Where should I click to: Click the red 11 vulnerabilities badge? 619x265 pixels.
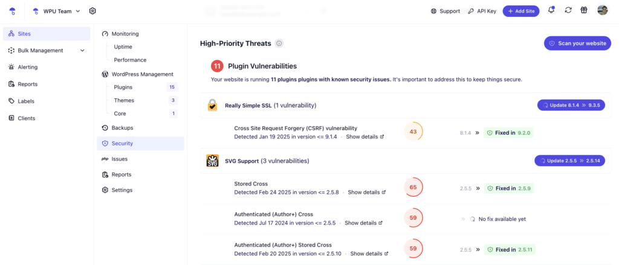[x=217, y=66]
